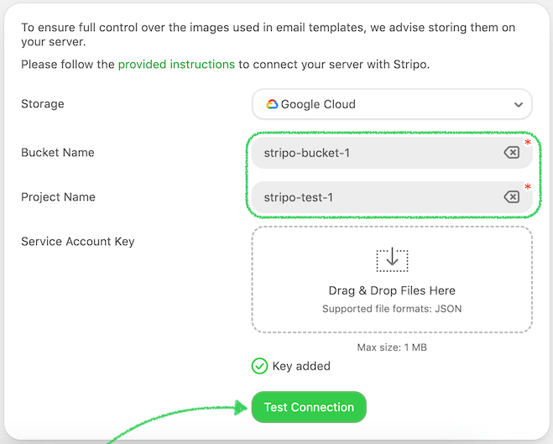Click the Storage label
Screen dimensions: 553x444
pyautogui.click(x=43, y=104)
